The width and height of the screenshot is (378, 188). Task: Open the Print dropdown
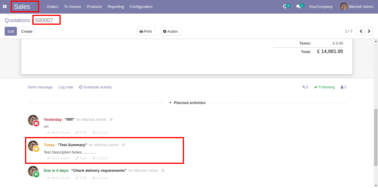(x=146, y=31)
